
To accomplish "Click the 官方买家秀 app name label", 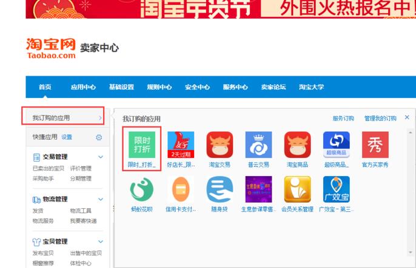I will pyautogui.click(x=375, y=165).
